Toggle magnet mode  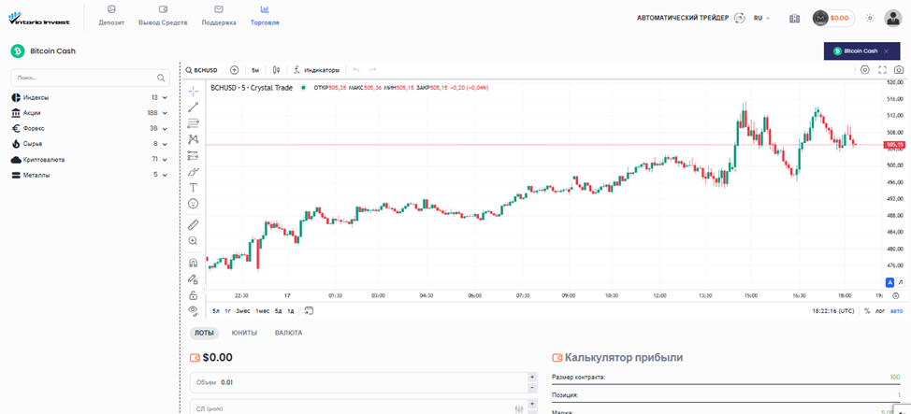[x=194, y=263]
